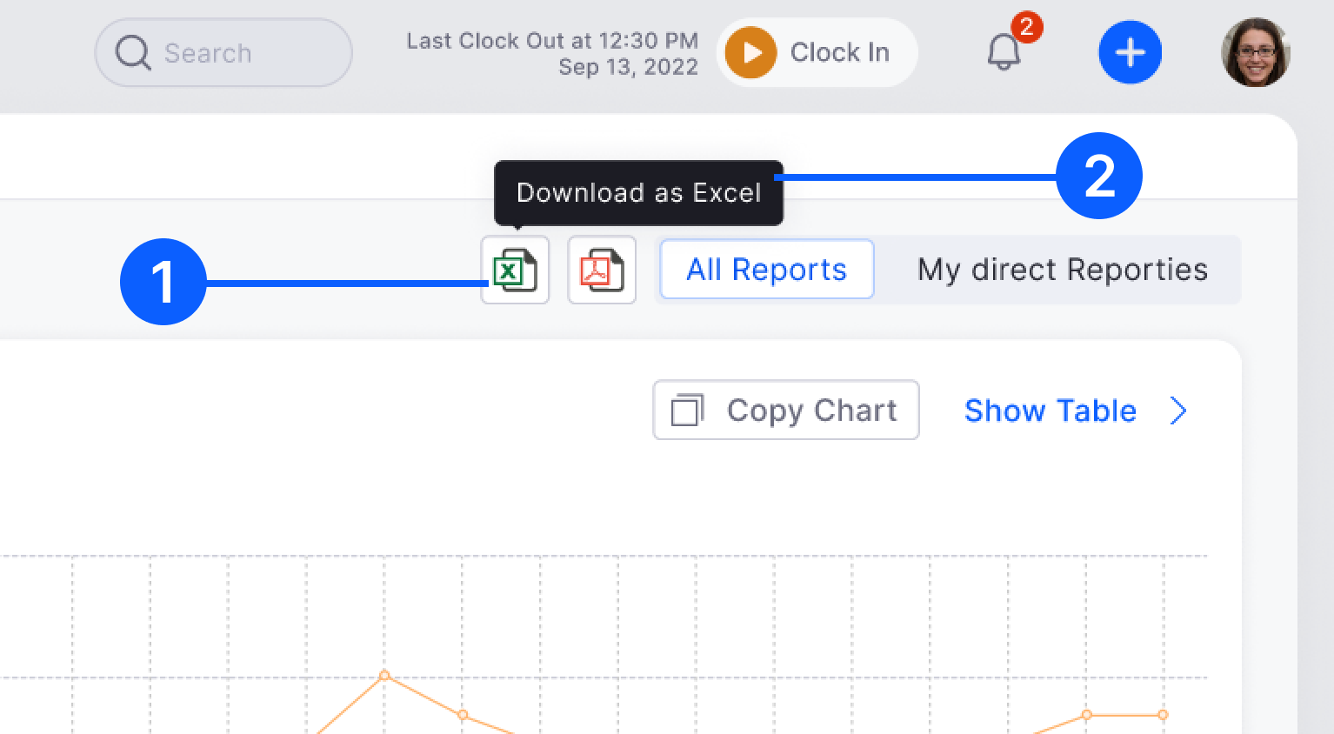The height and width of the screenshot is (734, 1334).
Task: Open the search magnifier icon
Action: pos(132,52)
